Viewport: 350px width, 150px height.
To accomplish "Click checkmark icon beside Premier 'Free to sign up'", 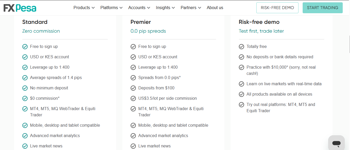I will 133,47.
